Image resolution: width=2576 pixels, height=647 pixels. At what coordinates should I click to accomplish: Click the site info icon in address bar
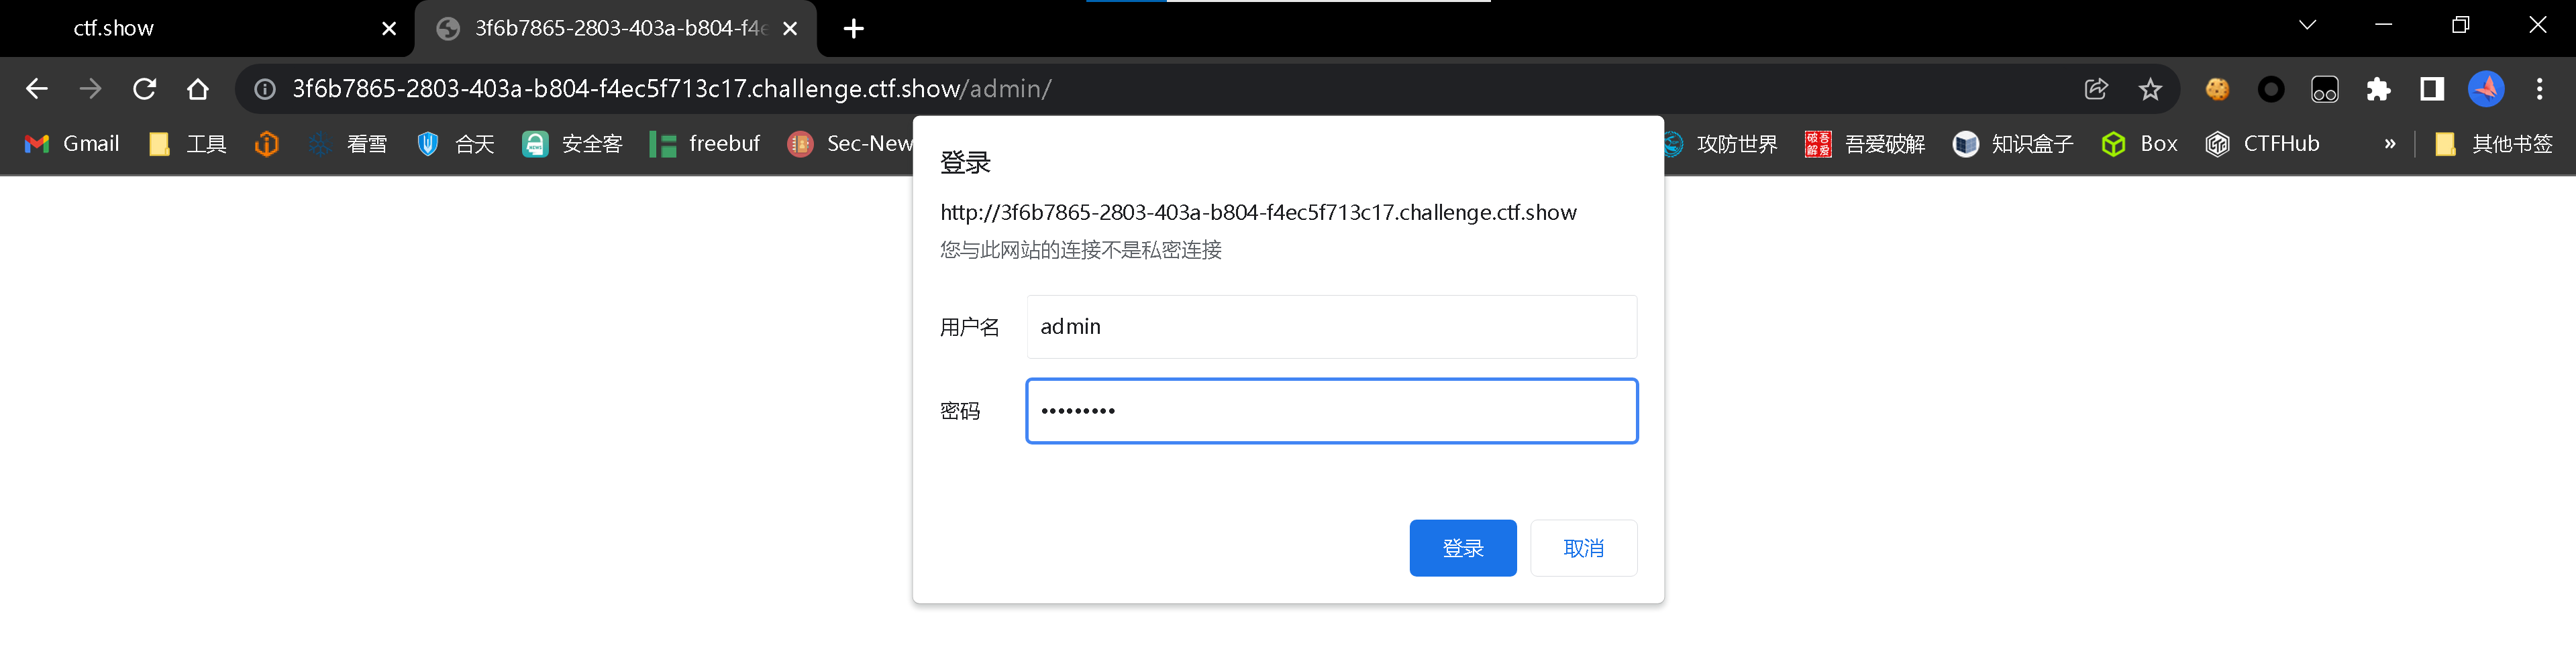tap(265, 89)
